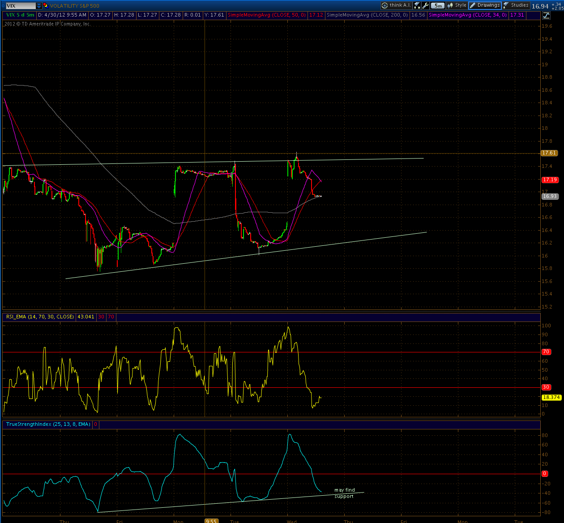Click the 43.041 RSI value readout

pyautogui.click(x=86, y=317)
